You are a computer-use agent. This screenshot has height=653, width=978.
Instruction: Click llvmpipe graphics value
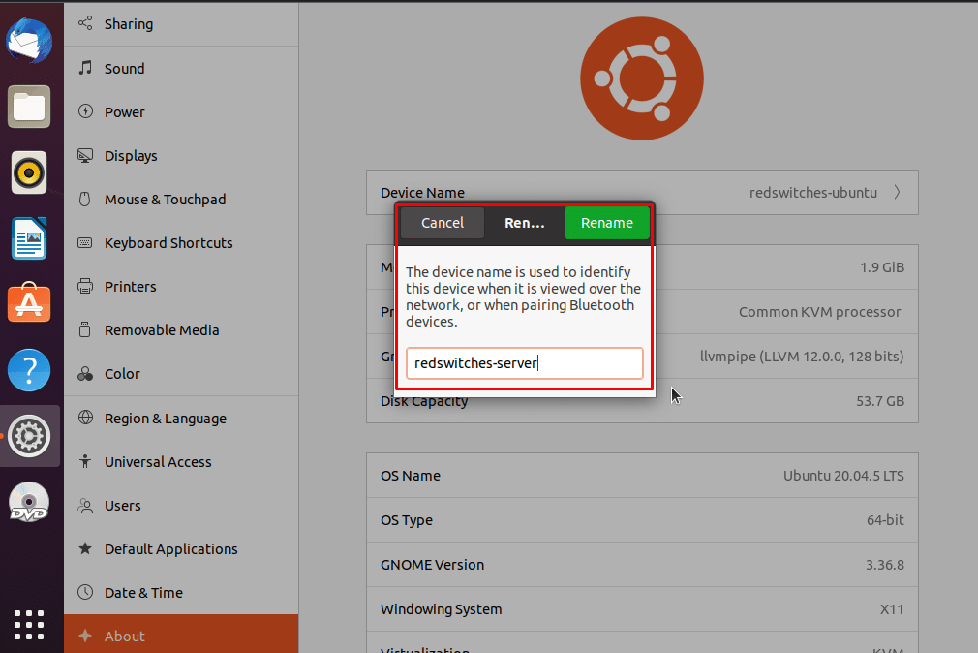(x=802, y=357)
